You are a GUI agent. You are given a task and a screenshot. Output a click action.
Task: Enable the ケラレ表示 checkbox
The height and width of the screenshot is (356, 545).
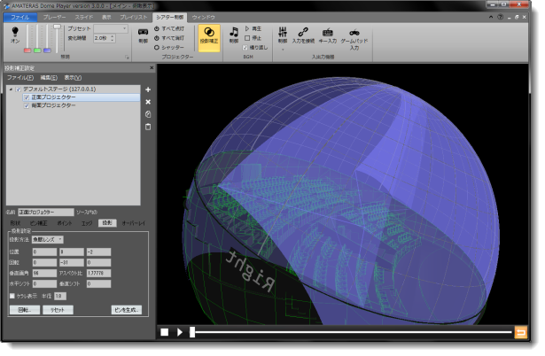click(x=12, y=296)
